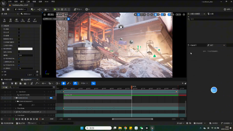Toggle the first checkbox in animation settings
Viewport: 233px width, 131px height.
[19, 29]
